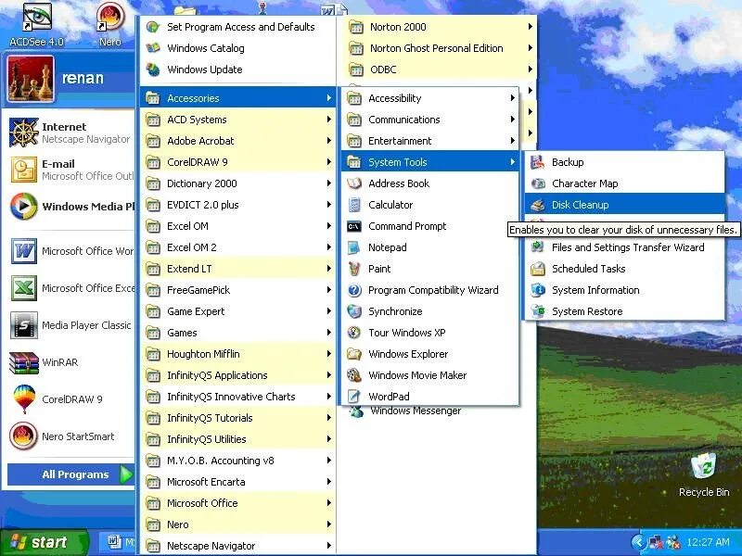Launch Media Player Classic
The image size is (742, 556).
coord(70,325)
